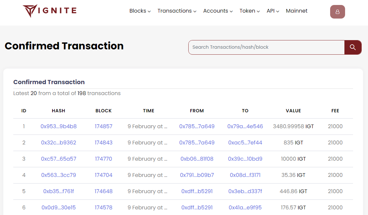Viewport: 368px width, 215px height.
Task: Open recipient address 0x41a...e9f95
Action: (x=245, y=207)
